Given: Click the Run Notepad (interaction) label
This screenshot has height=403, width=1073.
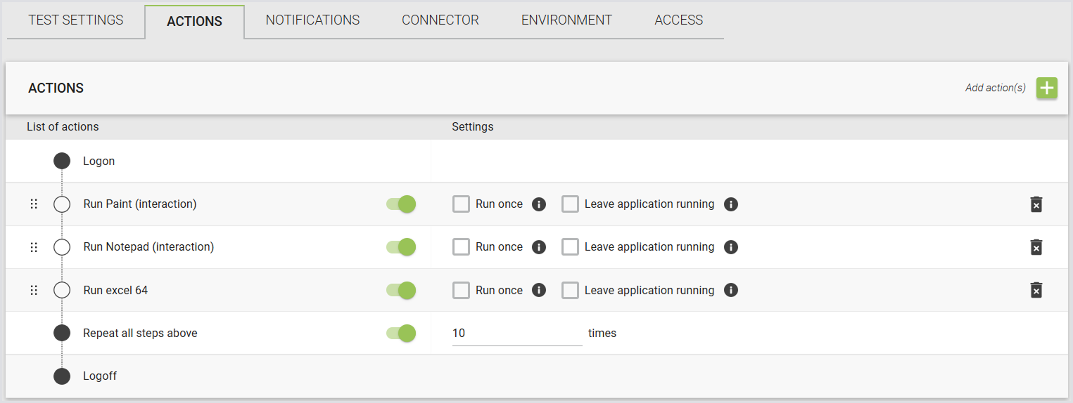Looking at the screenshot, I should tap(148, 247).
